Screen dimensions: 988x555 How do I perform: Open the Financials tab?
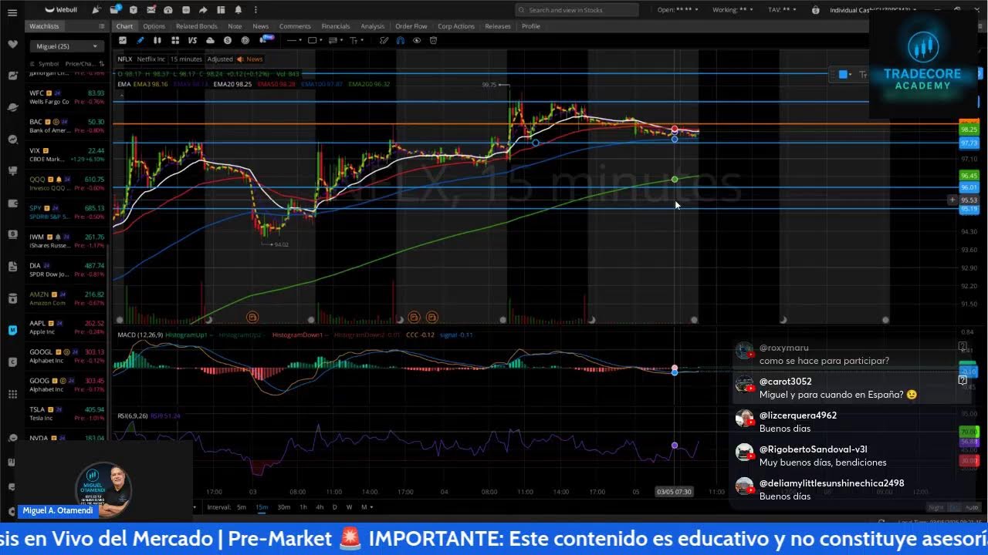[336, 26]
